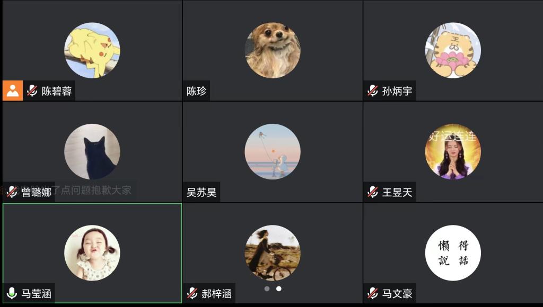543x307 pixels.
Task: Select the kite beach avatar of 吴苏昊
Action: pyautogui.click(x=273, y=152)
